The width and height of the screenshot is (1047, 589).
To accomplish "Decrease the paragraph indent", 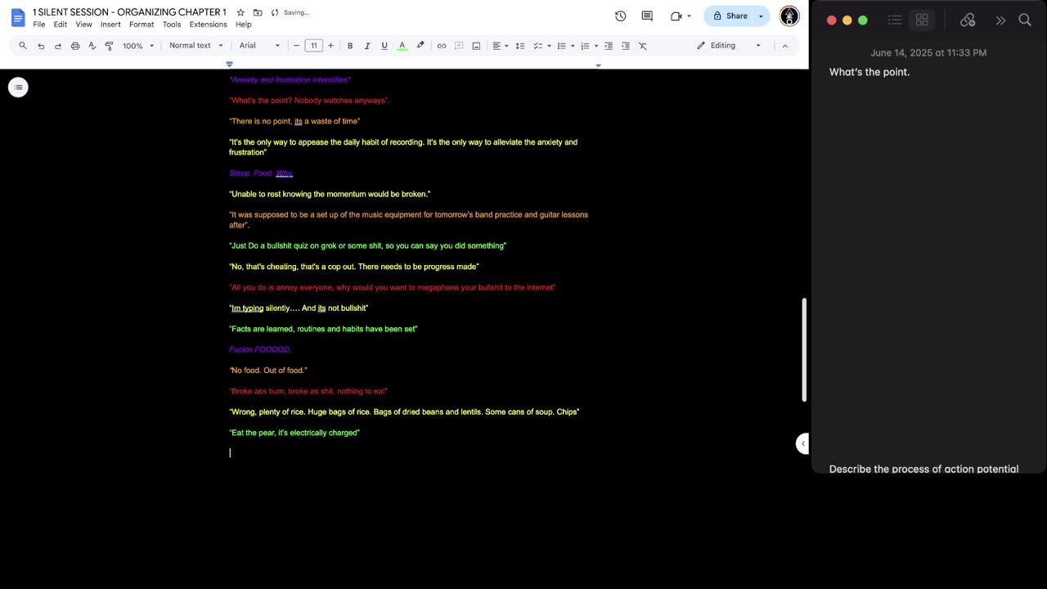I will (x=609, y=46).
